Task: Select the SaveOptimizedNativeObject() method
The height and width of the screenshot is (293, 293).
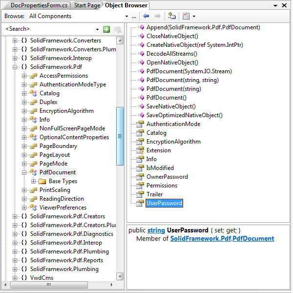Action: click(x=185, y=115)
